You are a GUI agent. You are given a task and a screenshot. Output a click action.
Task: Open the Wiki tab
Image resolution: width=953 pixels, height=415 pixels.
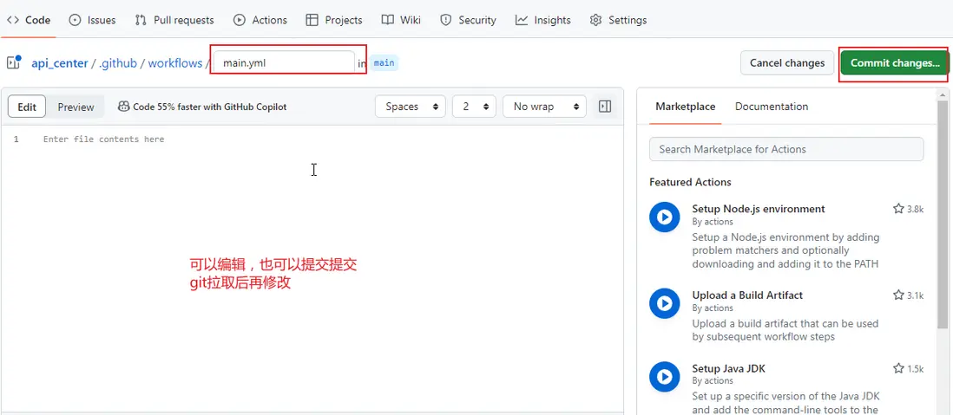pos(401,20)
